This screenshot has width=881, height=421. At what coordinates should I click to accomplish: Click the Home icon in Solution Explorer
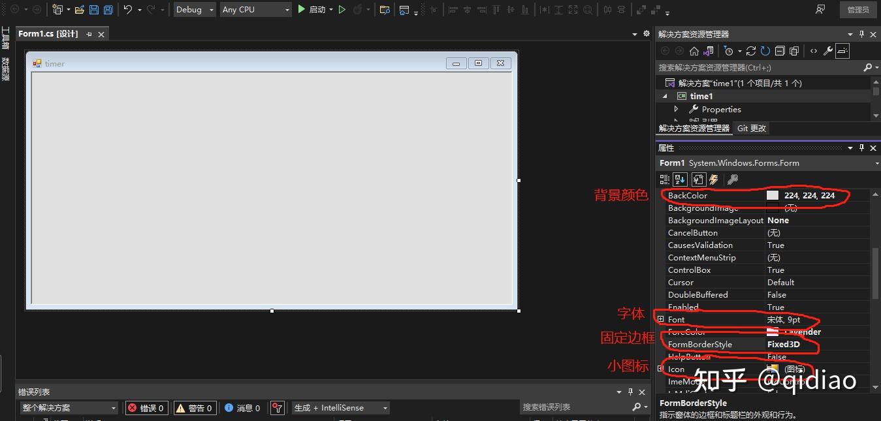[x=694, y=51]
